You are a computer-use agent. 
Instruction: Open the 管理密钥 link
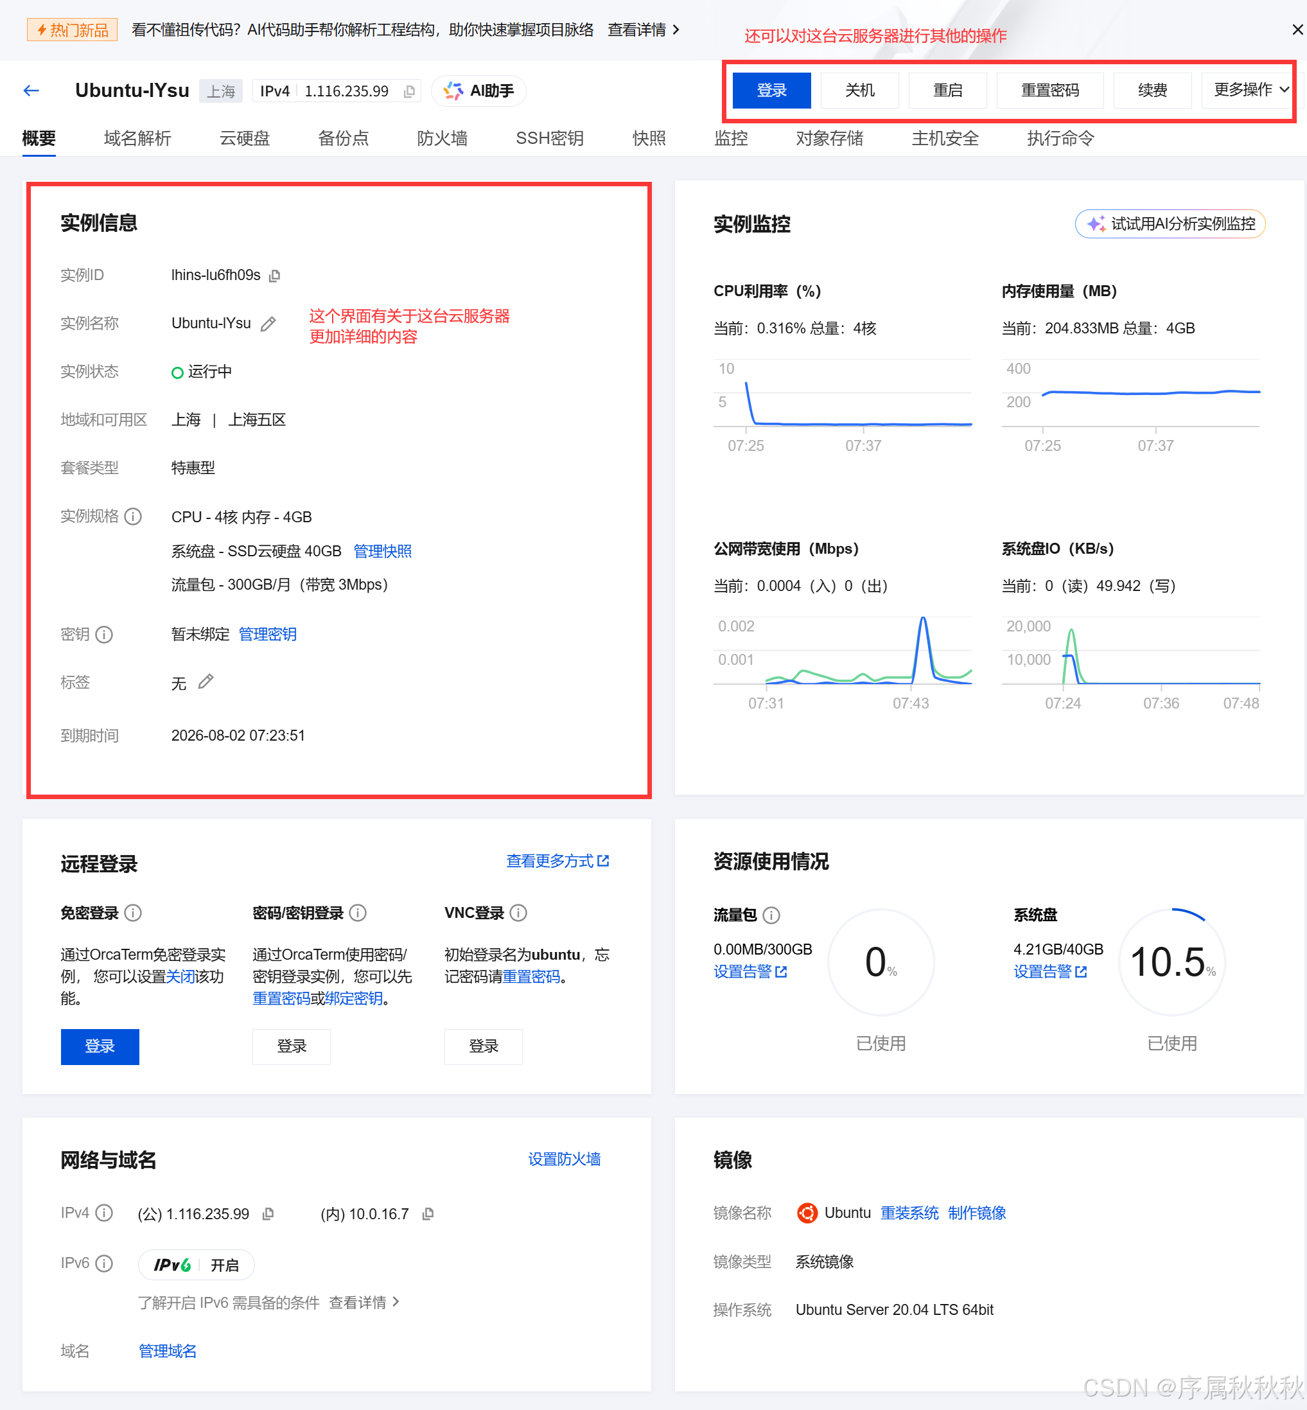pyautogui.click(x=267, y=634)
